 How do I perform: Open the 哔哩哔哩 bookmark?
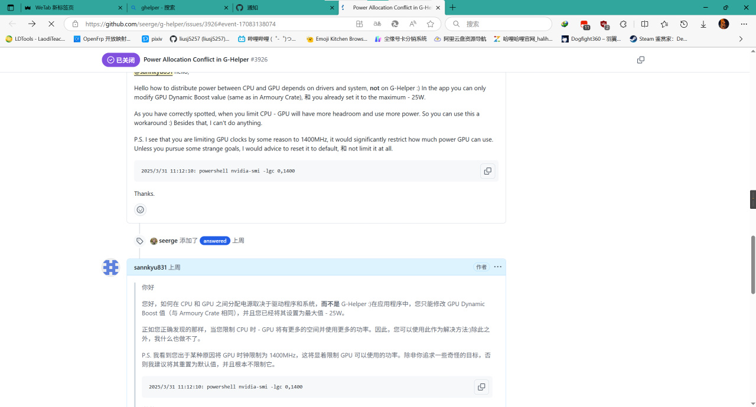coord(267,39)
